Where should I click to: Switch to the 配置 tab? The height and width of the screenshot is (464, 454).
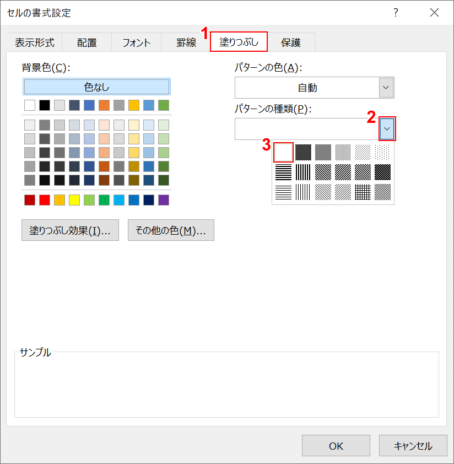tap(87, 42)
